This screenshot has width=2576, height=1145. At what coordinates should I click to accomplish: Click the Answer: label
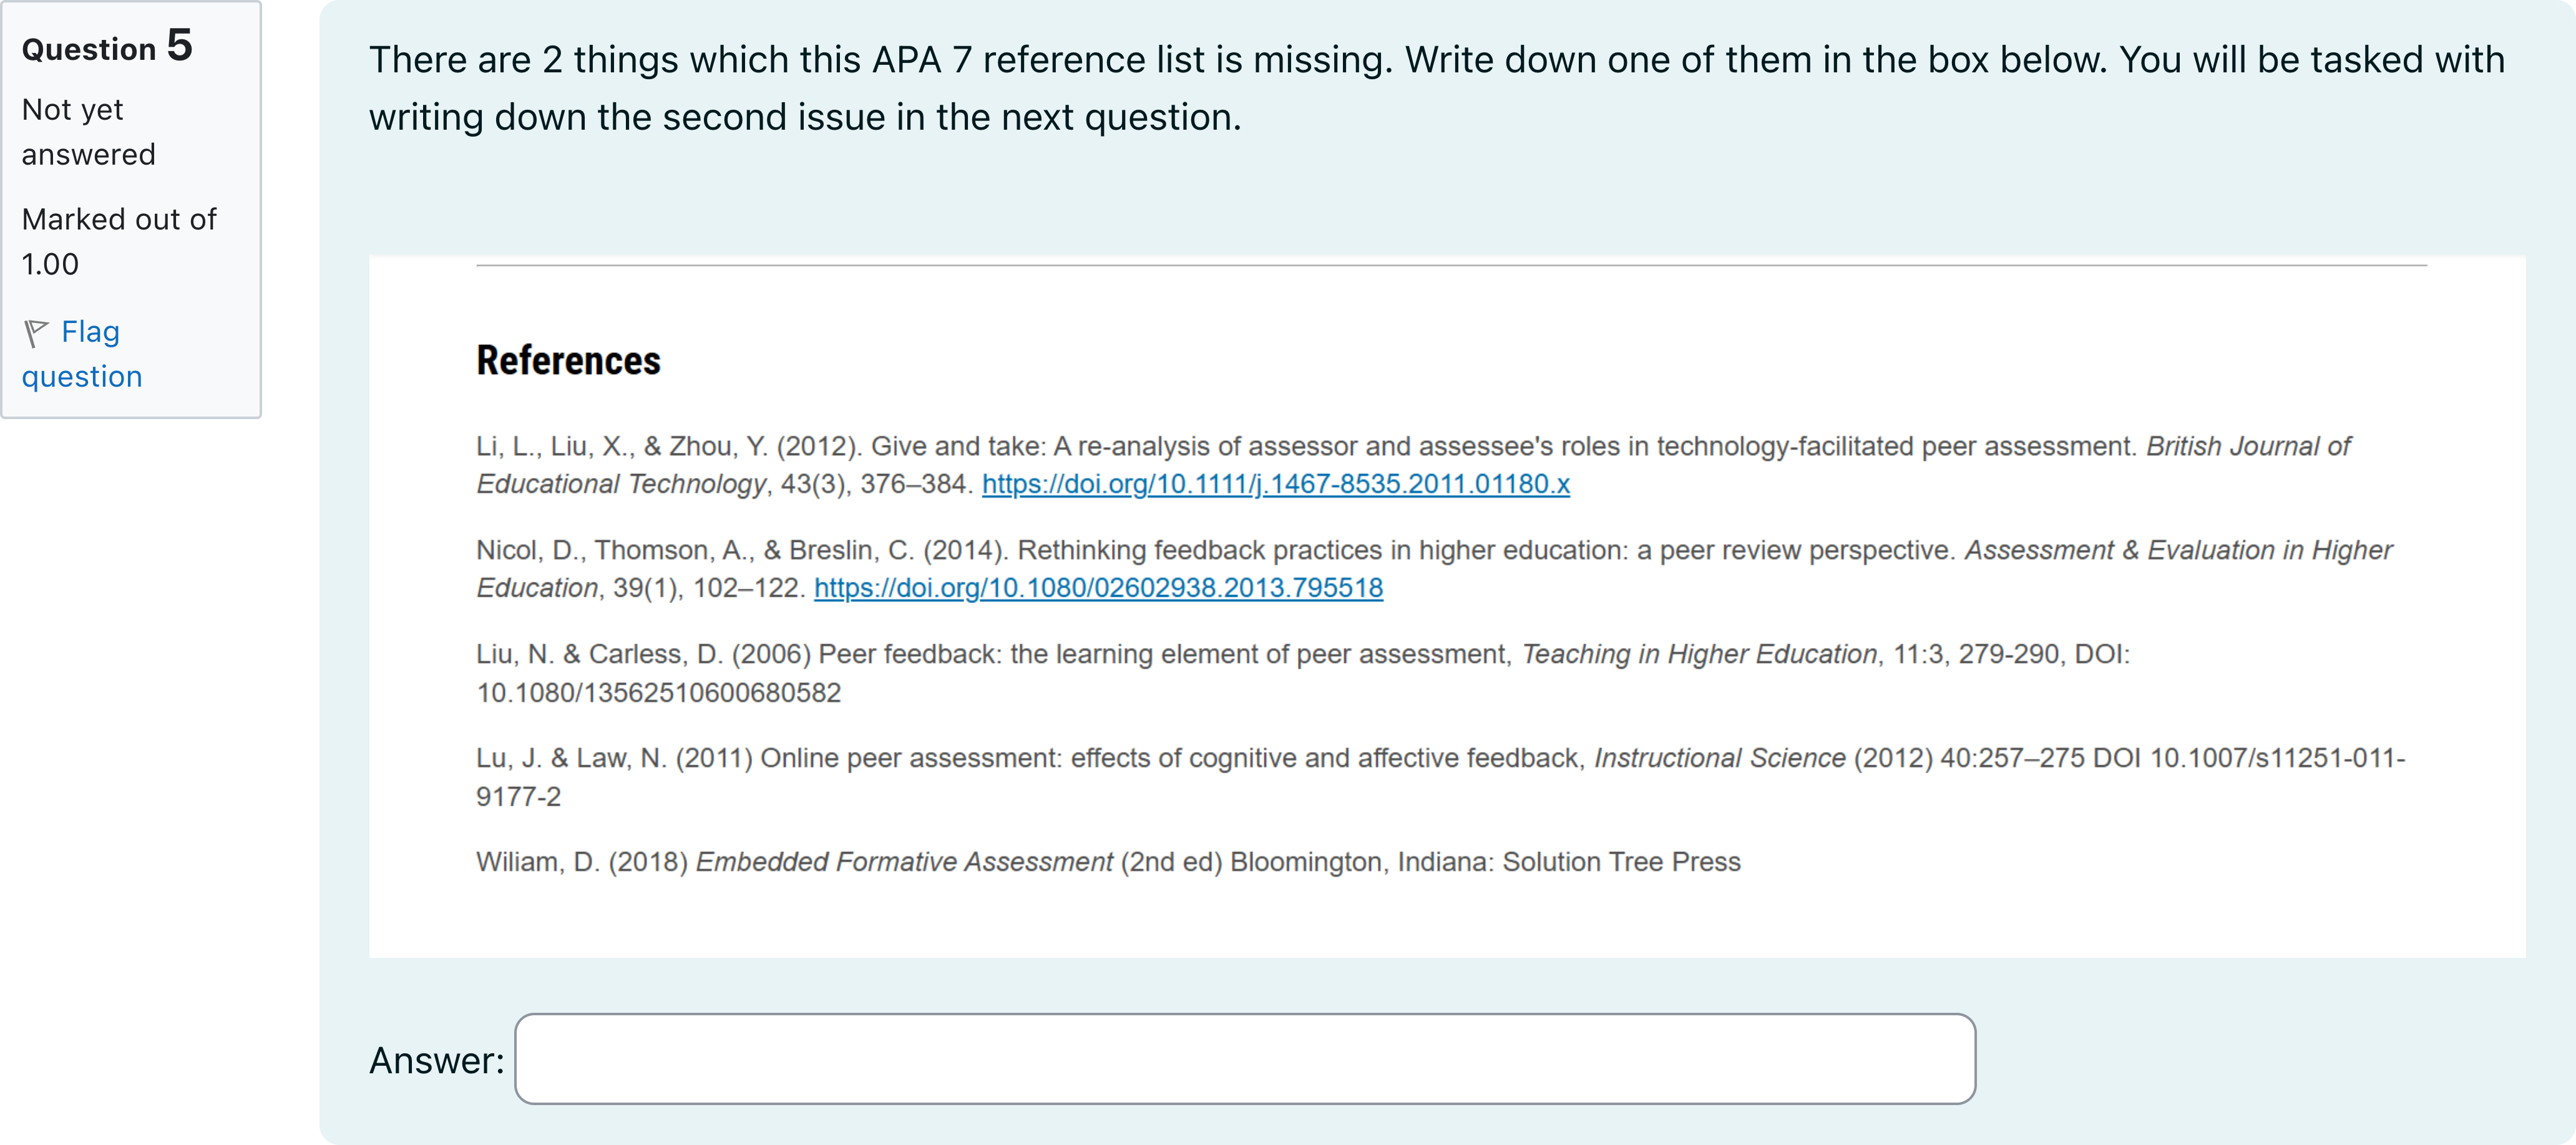pos(437,1060)
